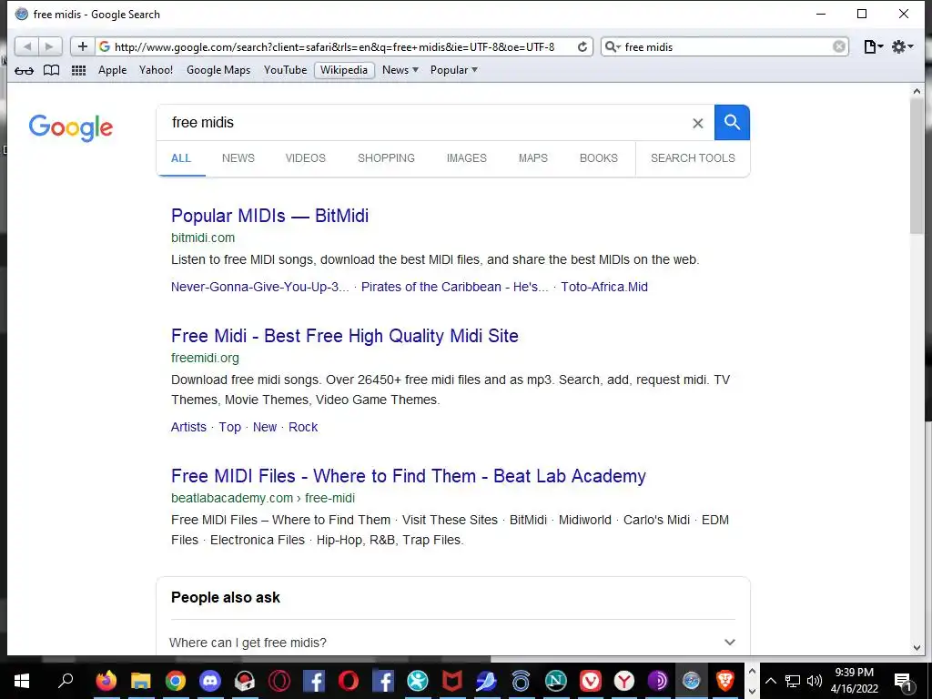Switch to the Maps results tab

coord(533,158)
